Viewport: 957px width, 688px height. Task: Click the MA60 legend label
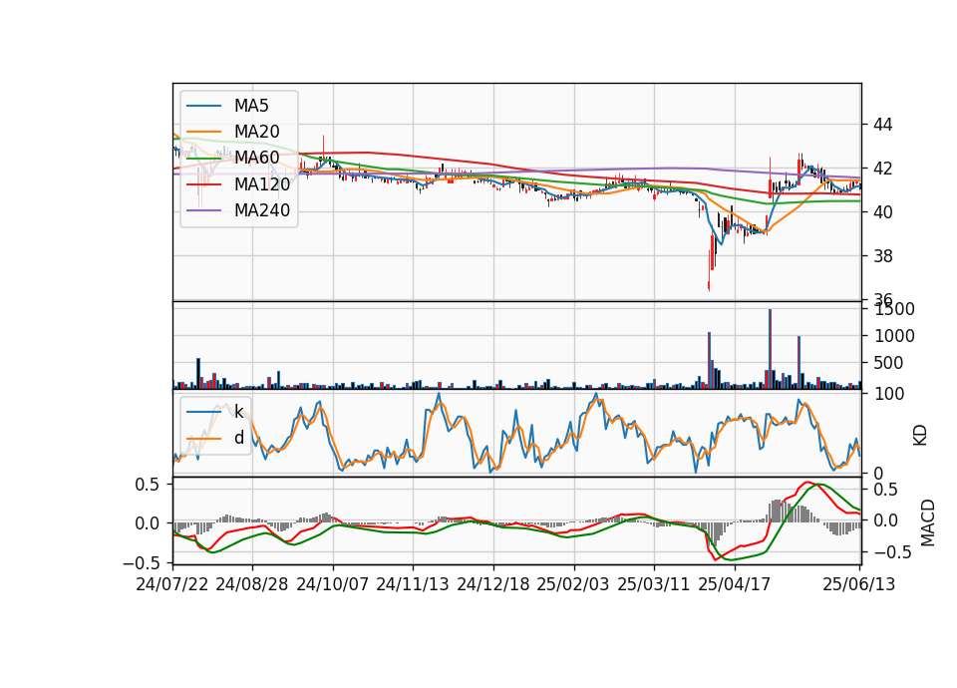[256, 158]
